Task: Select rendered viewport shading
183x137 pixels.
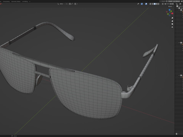Action: coord(159,4)
